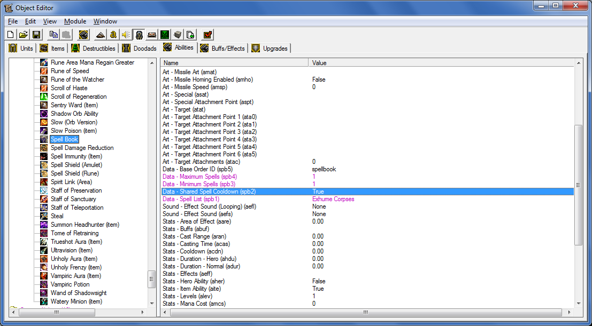Click the Scroll of Regeneration green icon
This screenshot has width=592, height=326.
[44, 97]
